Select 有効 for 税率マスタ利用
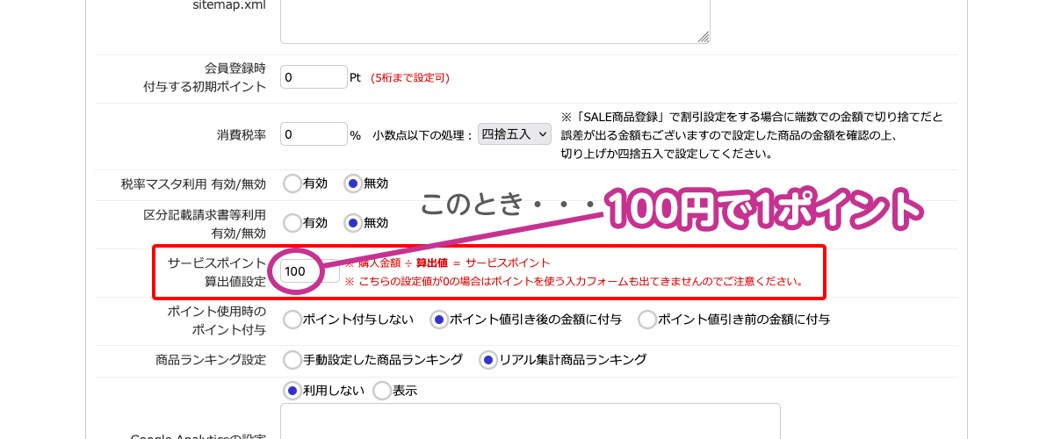The image size is (1054, 439). point(292,184)
